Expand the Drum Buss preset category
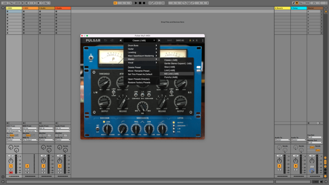 coord(142,46)
